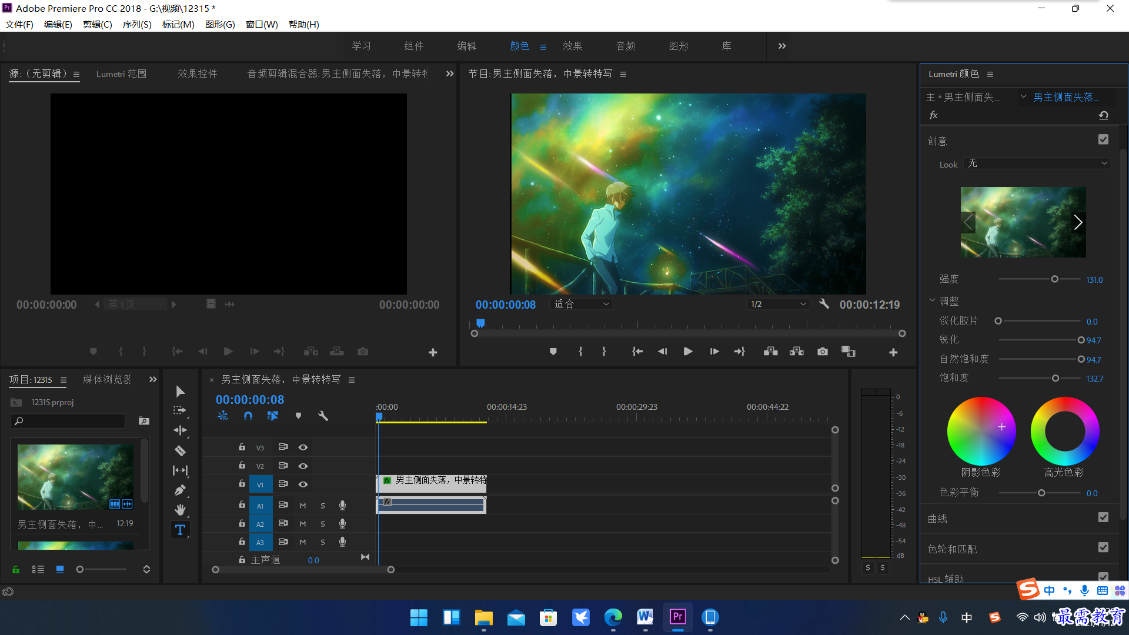Toggle V1 track output eye
1129x635 pixels.
pos(303,484)
